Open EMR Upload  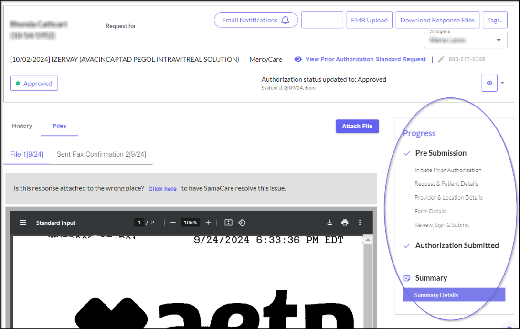click(370, 20)
